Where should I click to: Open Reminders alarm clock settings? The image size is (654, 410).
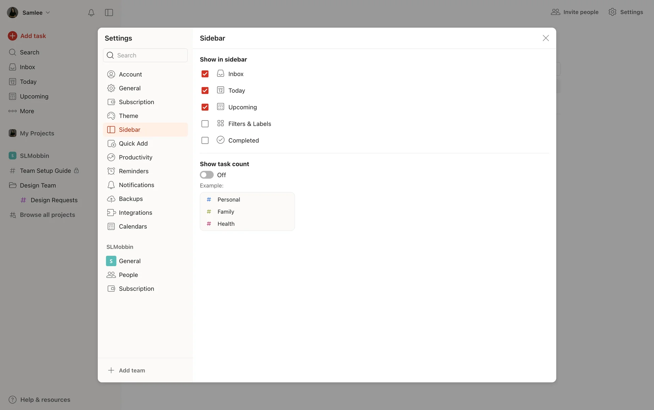click(133, 171)
